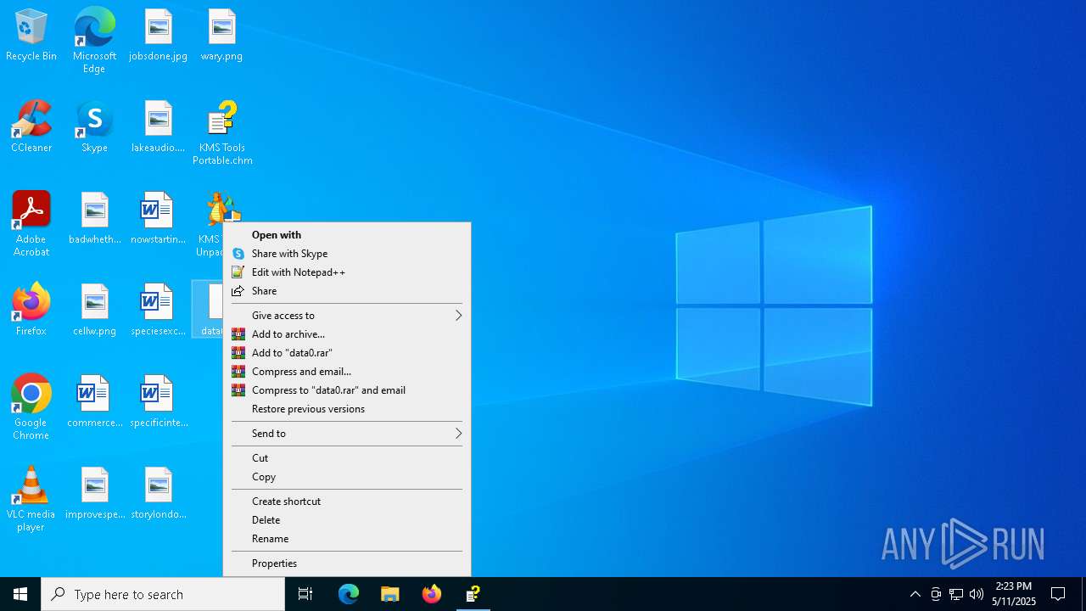Launch VLC media player shortcut
This screenshot has height=611, width=1086.
pos(31,499)
